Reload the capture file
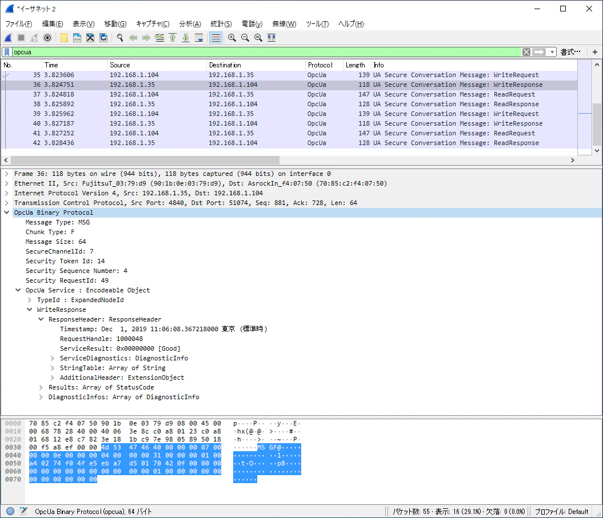 pos(103,38)
